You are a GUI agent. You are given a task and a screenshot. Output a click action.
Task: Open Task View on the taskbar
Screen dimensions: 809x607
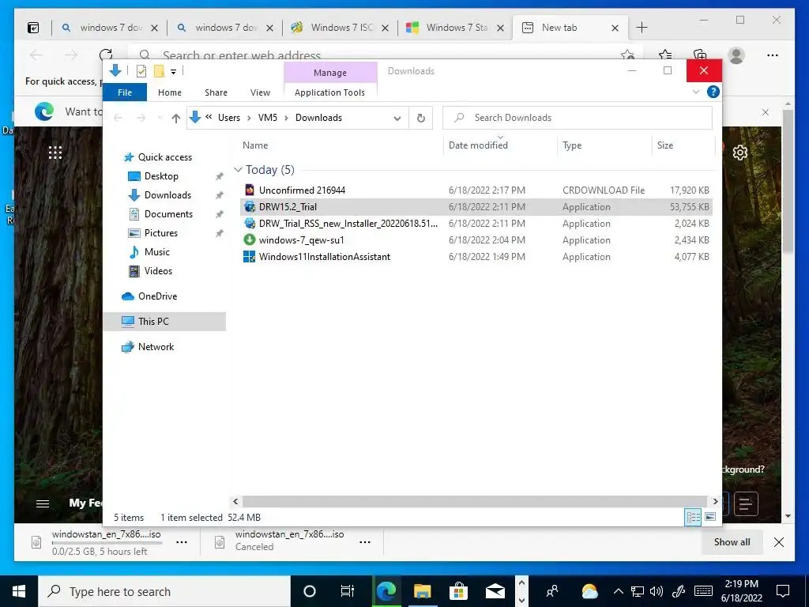pyautogui.click(x=348, y=591)
